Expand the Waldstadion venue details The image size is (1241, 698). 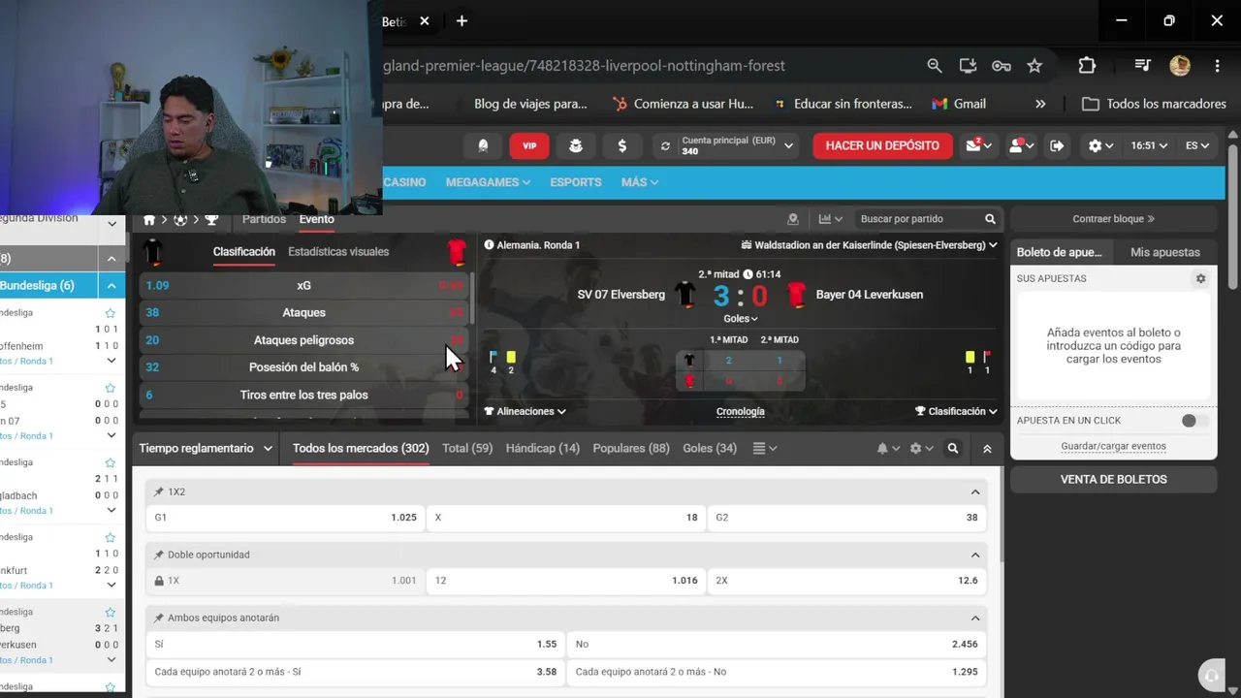869,245
